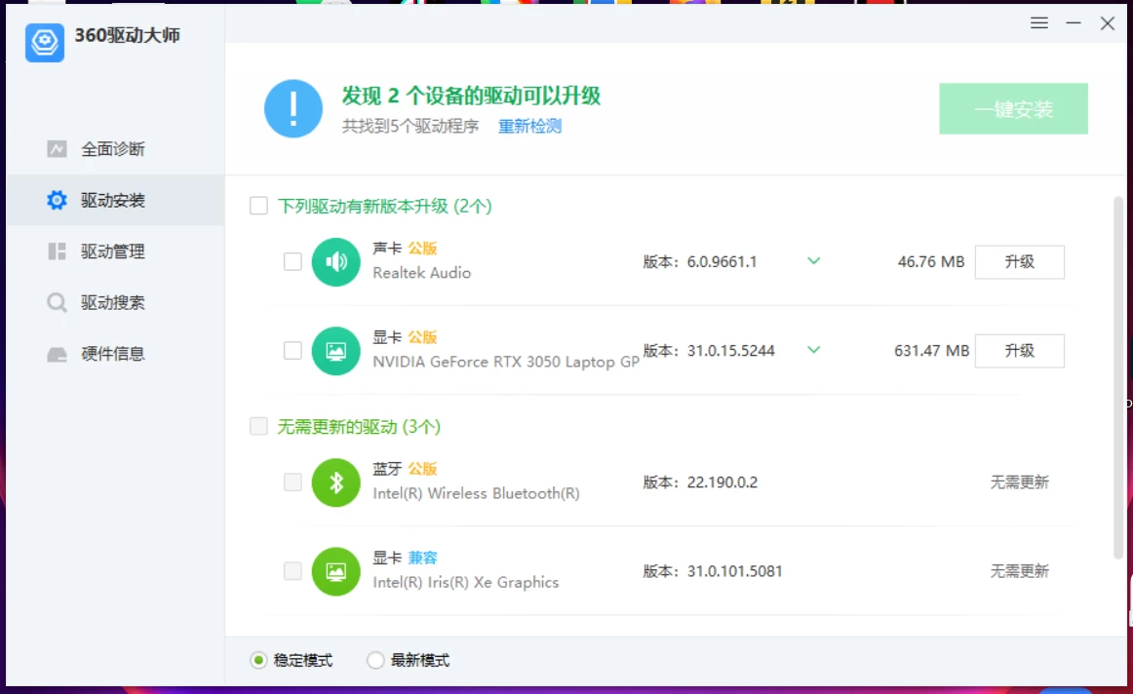Click Intel(R) Iris(R) Xe Graphics device name
The image size is (1133, 694).
click(x=466, y=582)
